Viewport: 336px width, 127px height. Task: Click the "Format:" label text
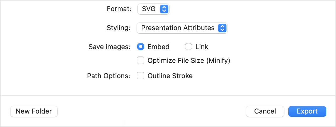coord(119,9)
